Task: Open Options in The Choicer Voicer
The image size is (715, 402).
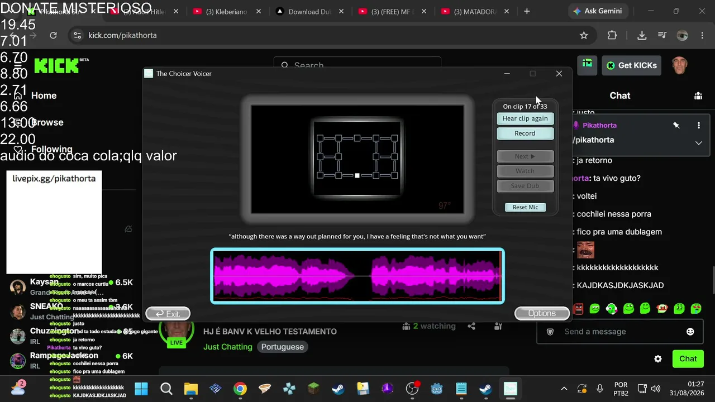Action: [542, 313]
